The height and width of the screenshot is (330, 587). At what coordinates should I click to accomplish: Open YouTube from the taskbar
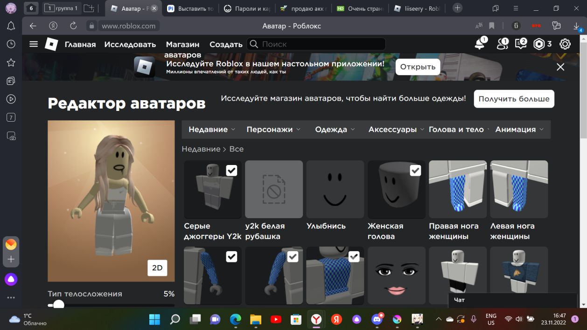[x=276, y=319]
